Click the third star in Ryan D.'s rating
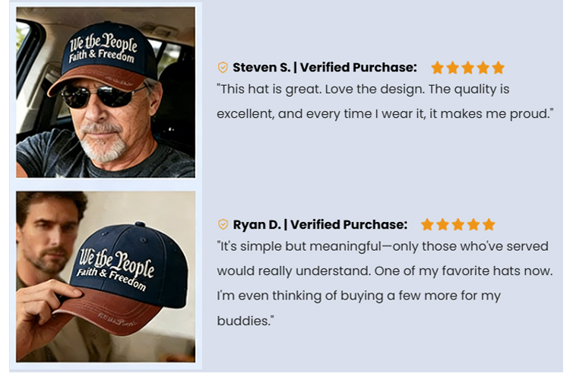Screen dimensions: 570x380 pos(458,225)
